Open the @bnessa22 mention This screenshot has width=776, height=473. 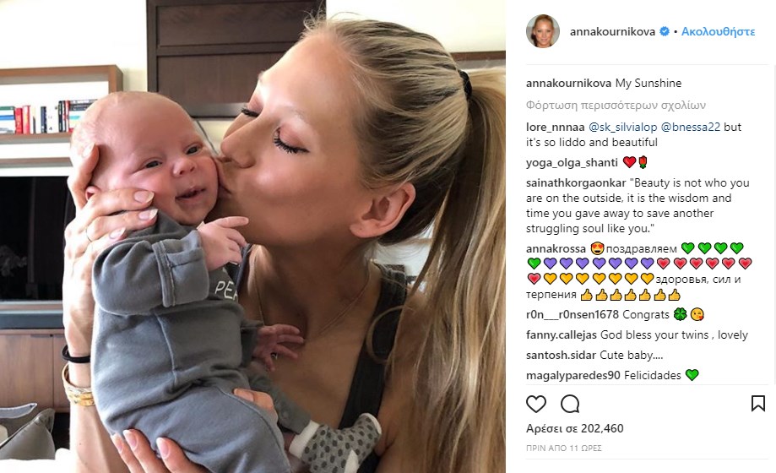[x=691, y=127]
